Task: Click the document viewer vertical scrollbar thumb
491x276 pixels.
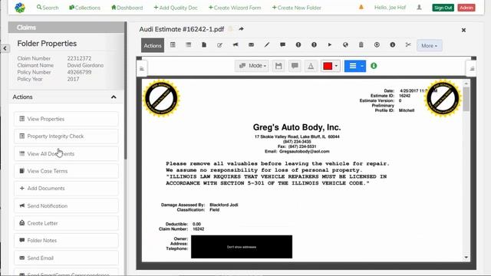Action: pos(466,99)
